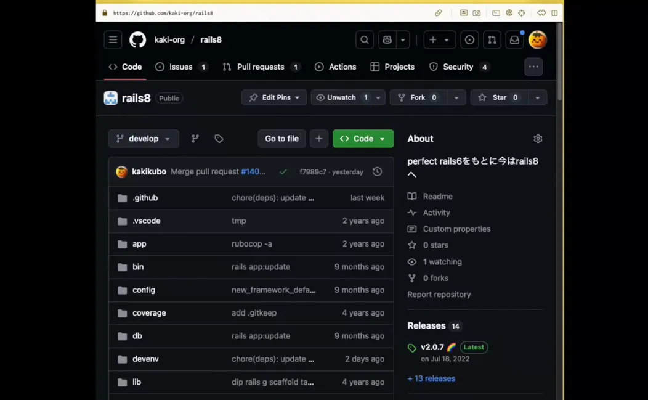Click the Unwatch button

point(341,97)
